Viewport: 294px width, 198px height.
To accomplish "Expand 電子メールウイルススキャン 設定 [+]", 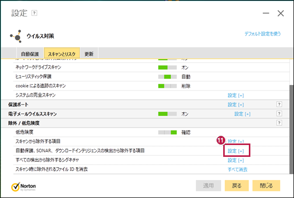I will pyautogui.click(x=243, y=114).
